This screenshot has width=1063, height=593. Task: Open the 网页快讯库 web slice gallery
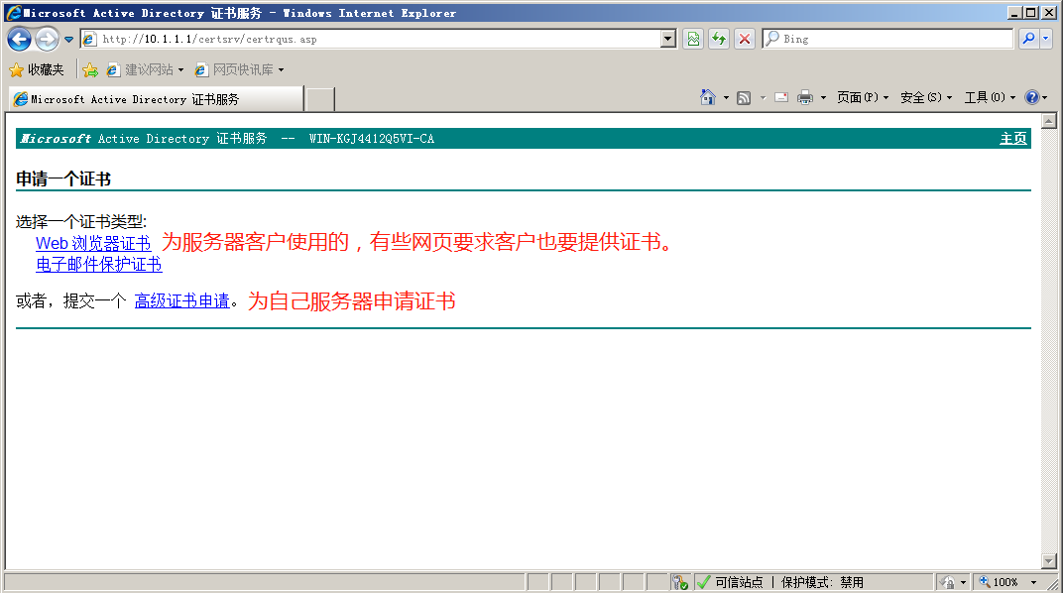239,69
